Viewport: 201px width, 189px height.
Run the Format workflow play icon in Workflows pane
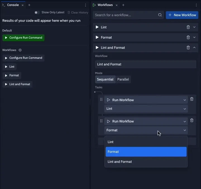[x=97, y=37]
